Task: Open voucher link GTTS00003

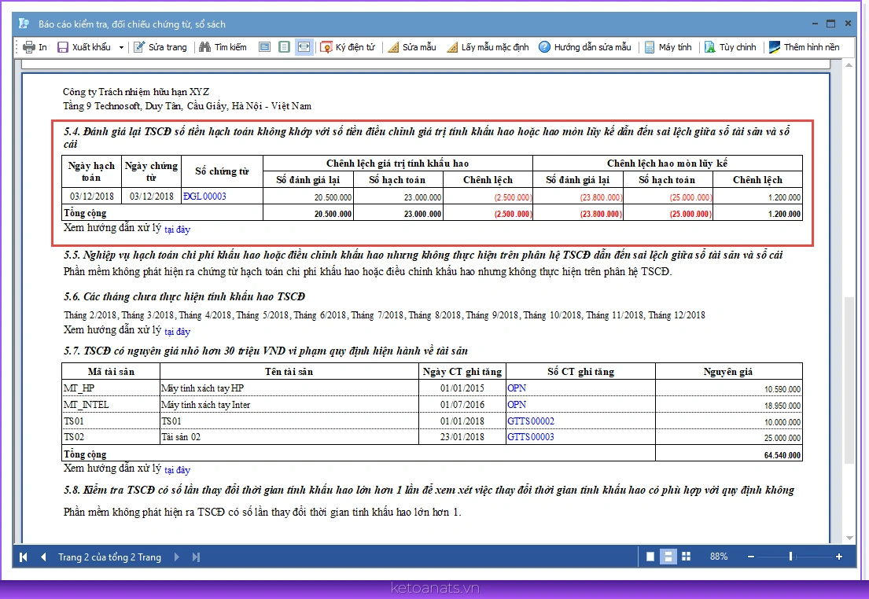Action: point(531,436)
